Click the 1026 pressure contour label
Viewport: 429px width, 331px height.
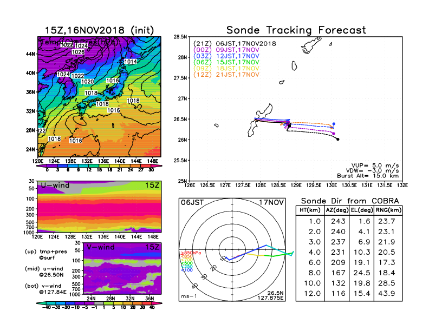78,52
